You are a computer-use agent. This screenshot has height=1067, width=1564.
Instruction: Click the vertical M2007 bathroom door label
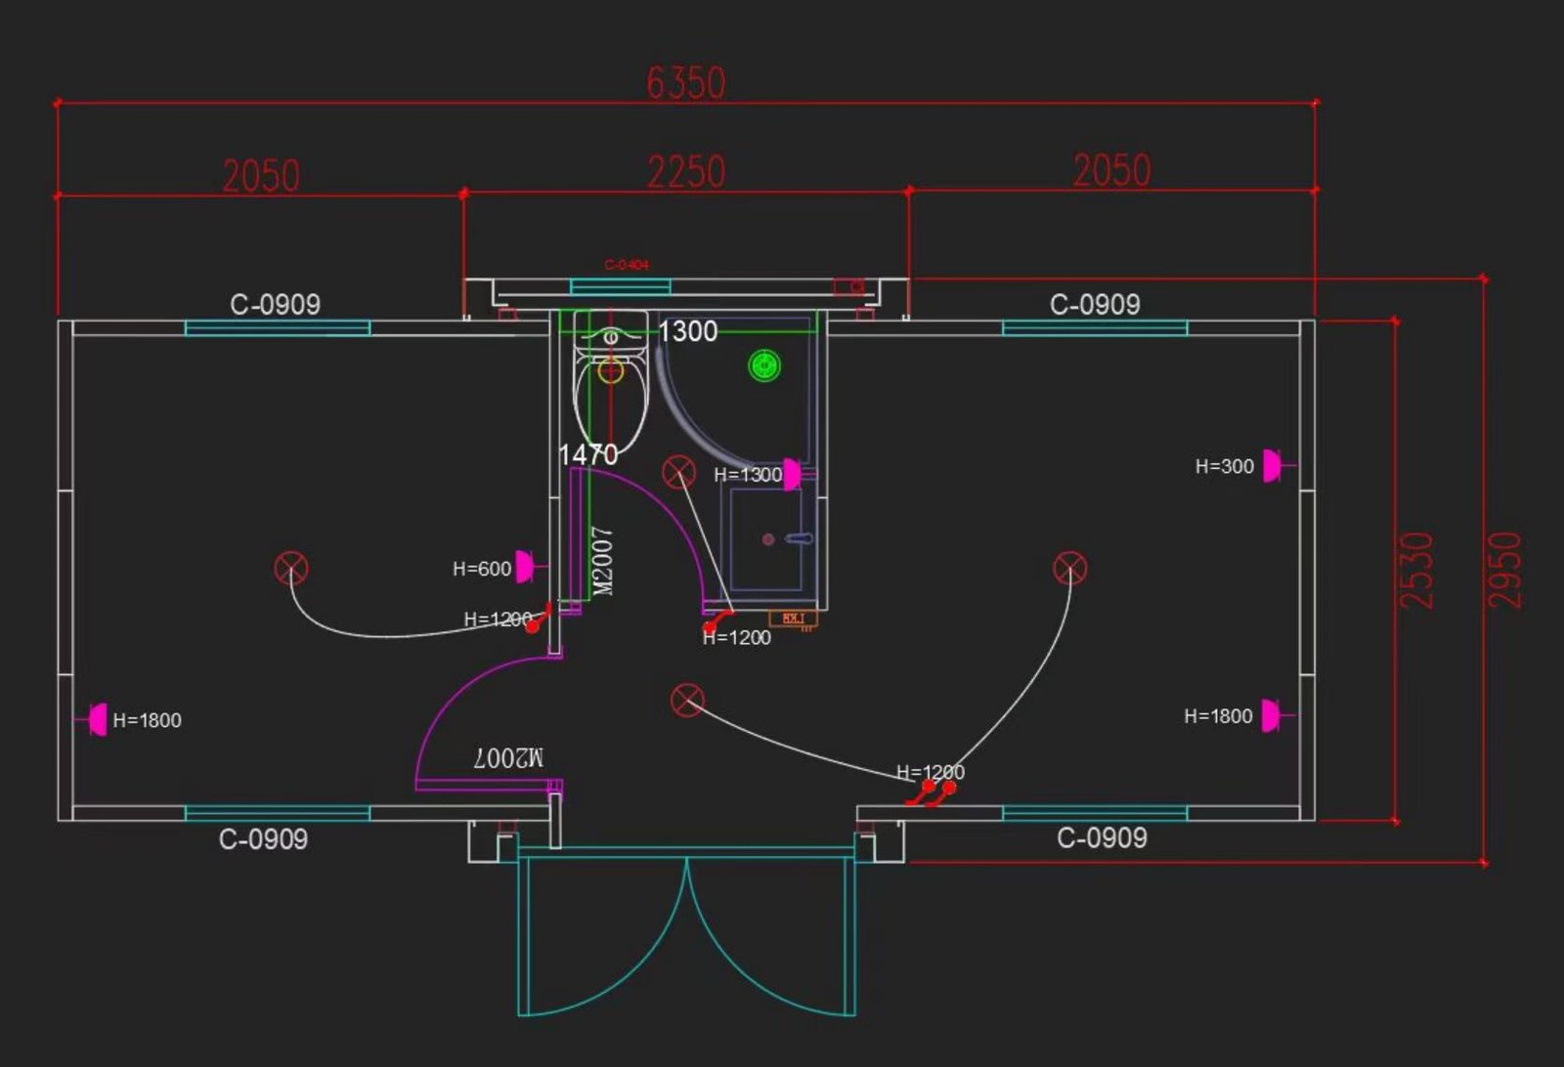(x=603, y=561)
